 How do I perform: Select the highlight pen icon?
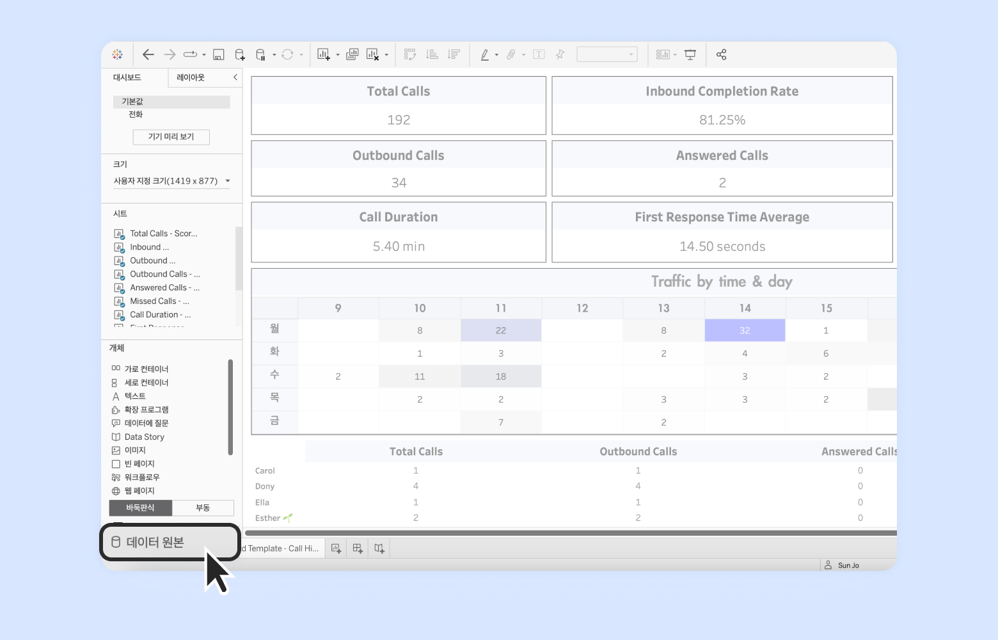(x=485, y=54)
